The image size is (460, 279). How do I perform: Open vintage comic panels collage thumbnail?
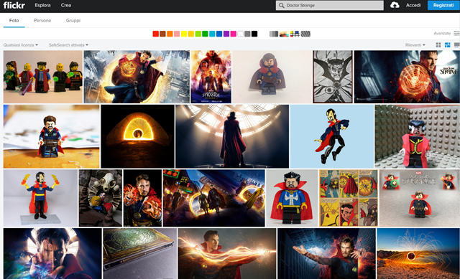click(349, 198)
